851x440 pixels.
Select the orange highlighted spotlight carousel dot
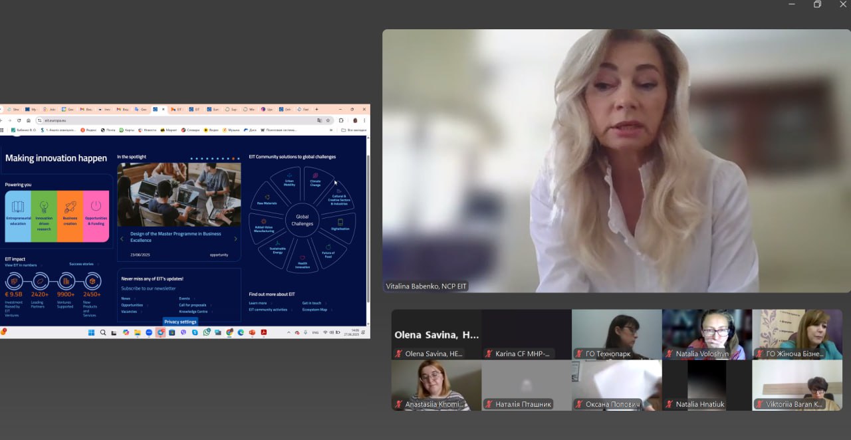[x=234, y=159]
